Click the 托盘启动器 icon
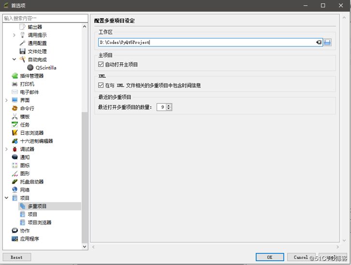The width and height of the screenshot is (351, 265). (15, 181)
